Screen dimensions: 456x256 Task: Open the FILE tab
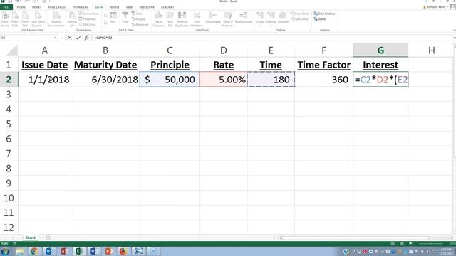(x=6, y=7)
